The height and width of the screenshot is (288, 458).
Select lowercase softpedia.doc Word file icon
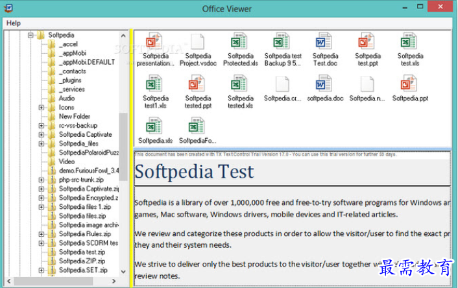324,84
